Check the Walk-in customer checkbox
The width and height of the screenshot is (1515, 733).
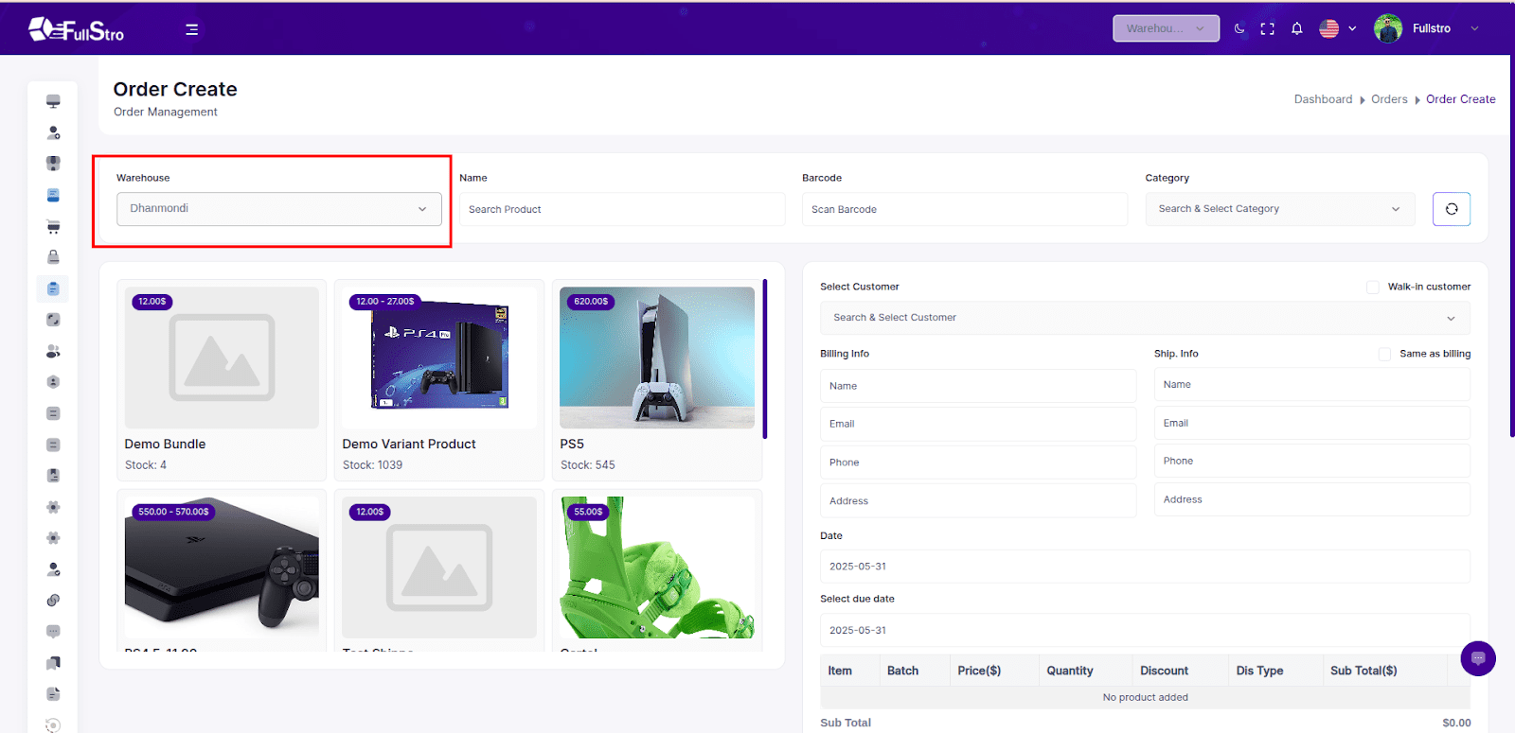coord(1372,287)
